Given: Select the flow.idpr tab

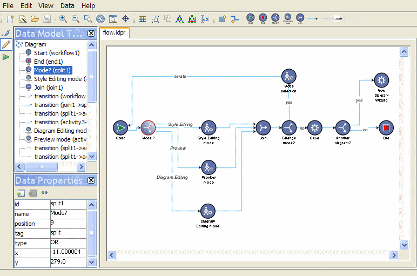Looking at the screenshot, I should coord(115,32).
